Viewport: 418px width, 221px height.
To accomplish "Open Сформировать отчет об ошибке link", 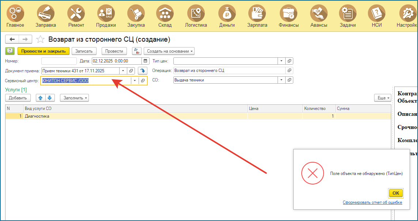I will [x=372, y=203].
